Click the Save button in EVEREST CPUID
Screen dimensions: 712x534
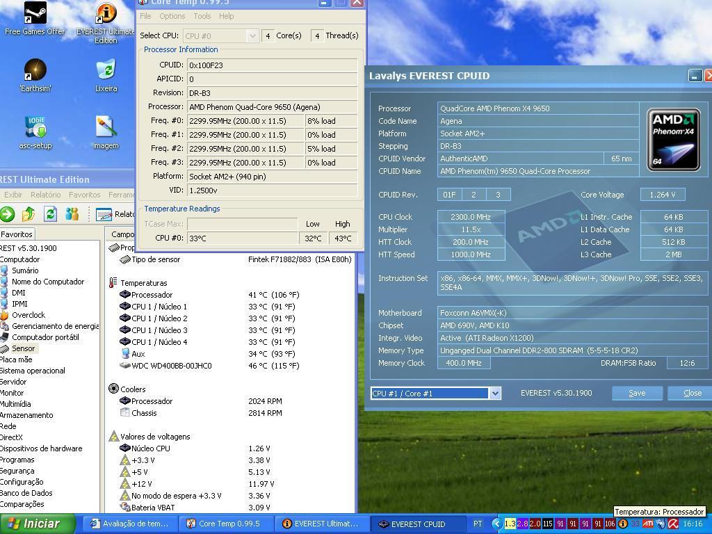pyautogui.click(x=637, y=394)
